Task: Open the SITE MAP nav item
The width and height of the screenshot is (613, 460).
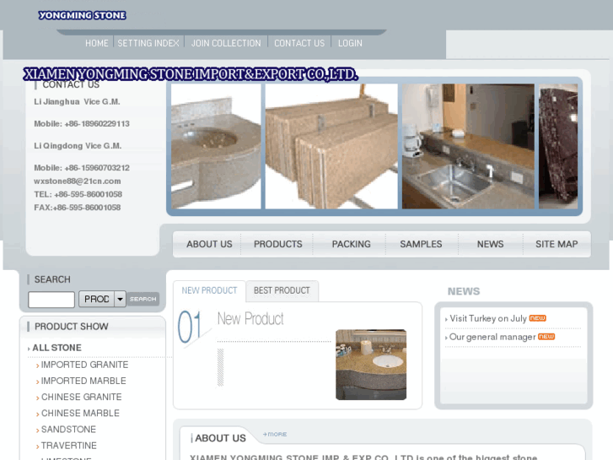Action: coord(557,244)
